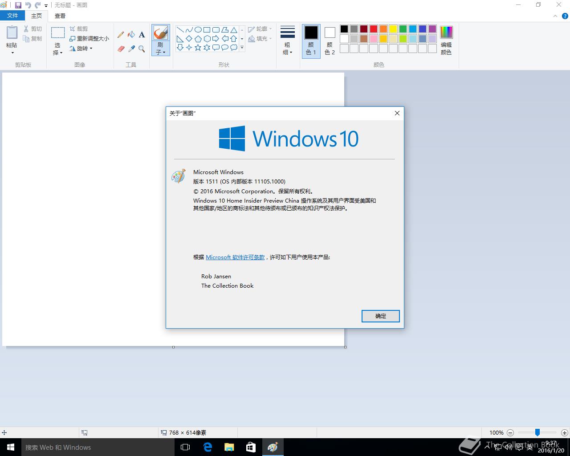Close the About Paint (关于画图) dialog
This screenshot has width=570, height=456.
pos(397,113)
